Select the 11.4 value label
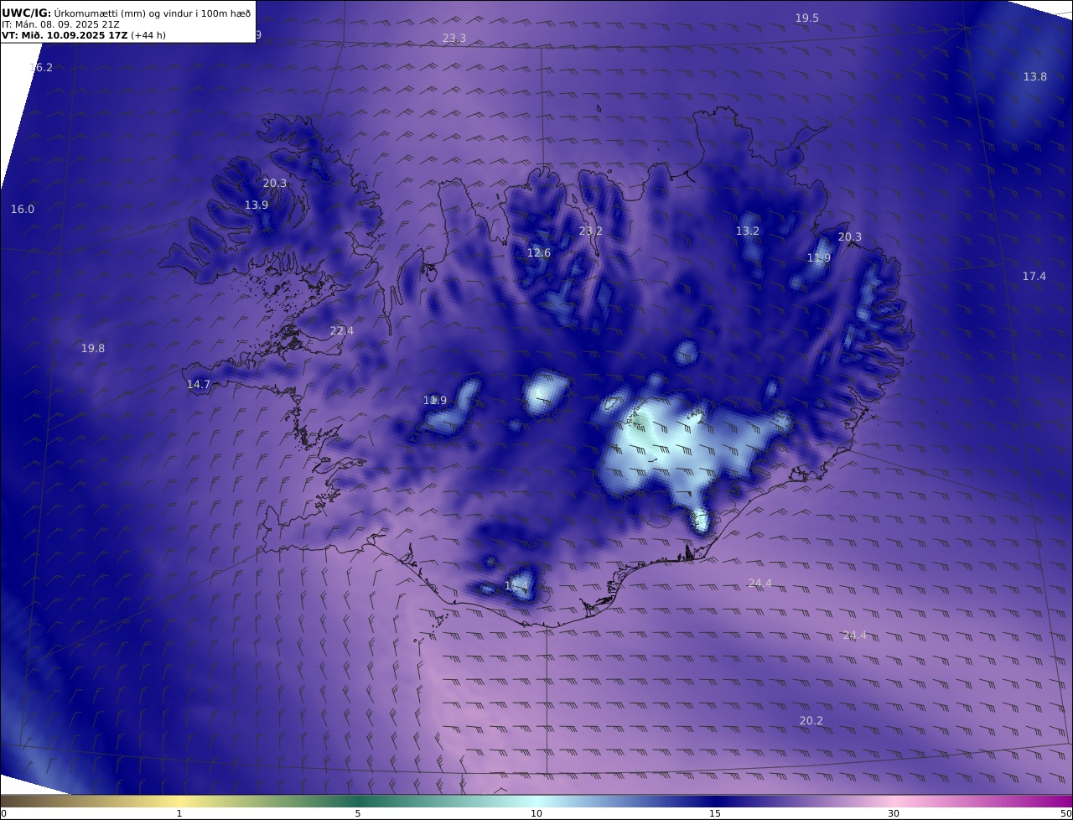1073x820 pixels. [x=517, y=585]
